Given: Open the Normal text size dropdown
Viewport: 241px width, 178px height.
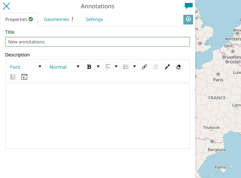Looking at the screenshot, I should pos(65,67).
